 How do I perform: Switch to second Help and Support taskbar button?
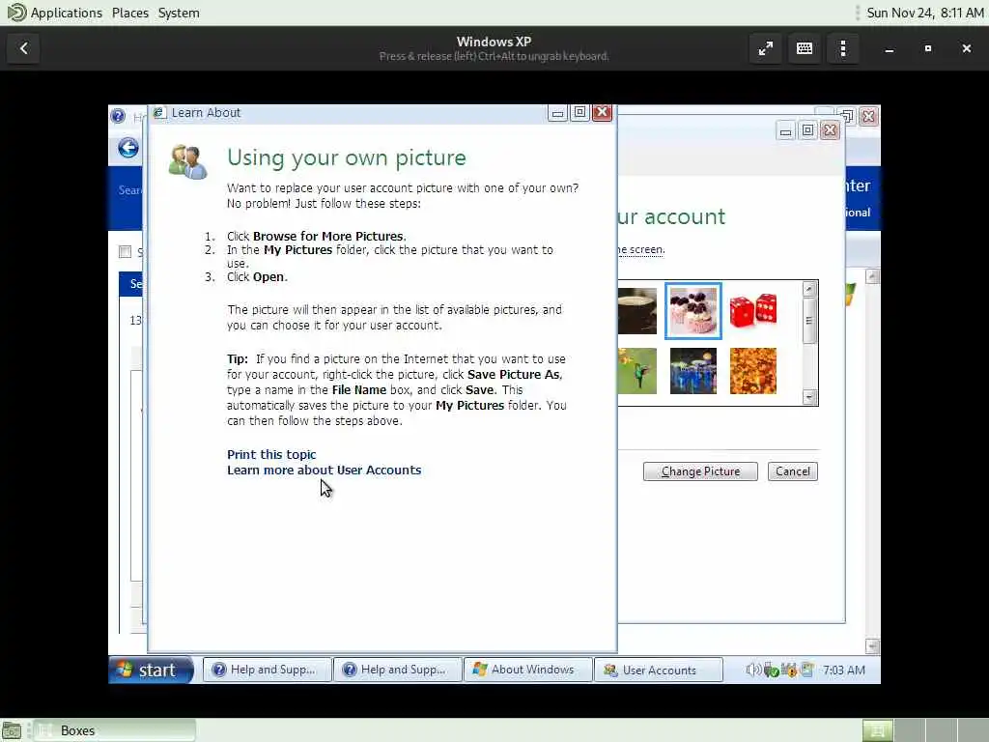[397, 671]
